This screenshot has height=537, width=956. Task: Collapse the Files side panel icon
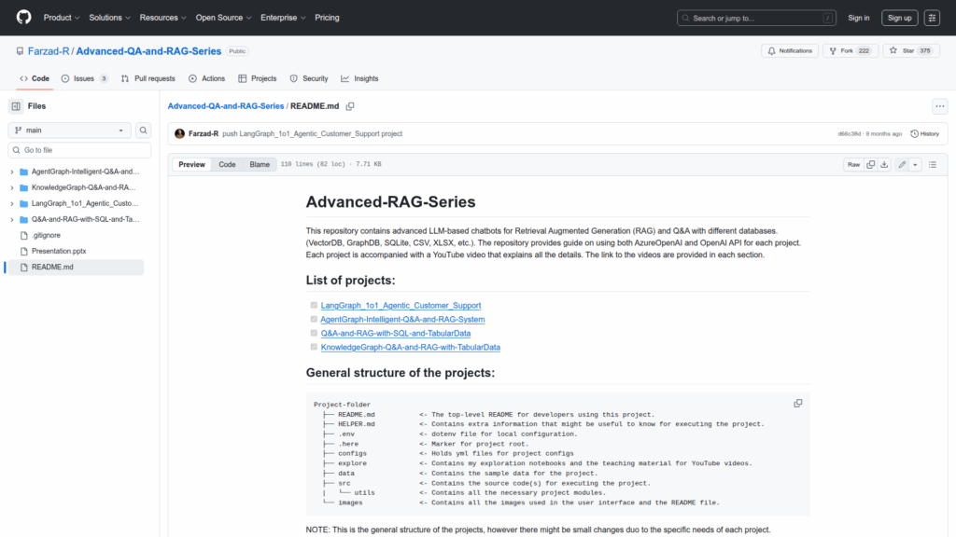point(16,106)
